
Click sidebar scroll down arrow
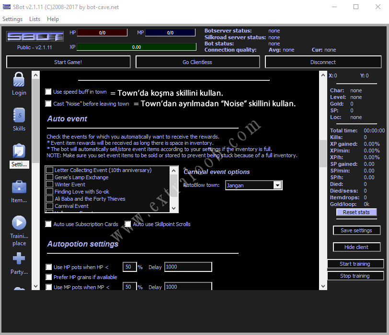[x=36, y=286]
